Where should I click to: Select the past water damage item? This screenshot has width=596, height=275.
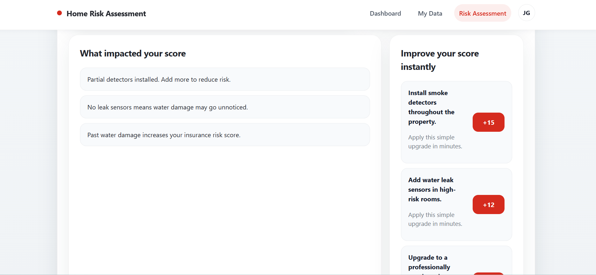coord(225,135)
